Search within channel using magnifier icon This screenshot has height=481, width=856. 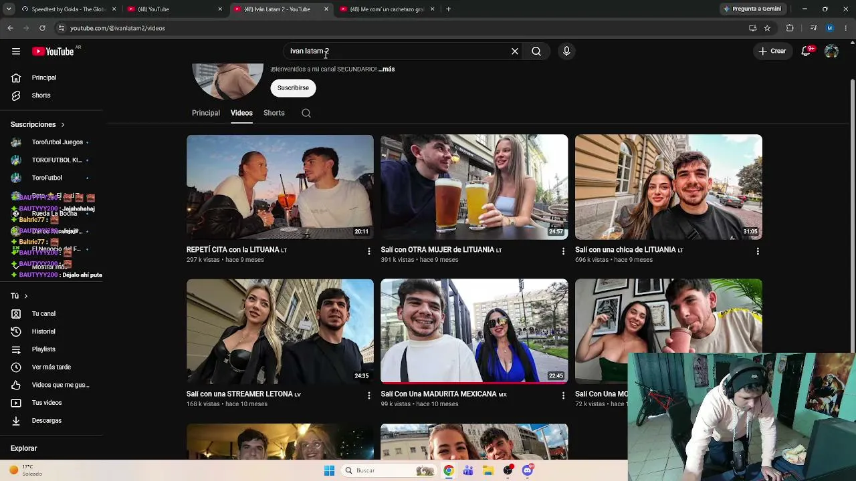click(x=306, y=113)
